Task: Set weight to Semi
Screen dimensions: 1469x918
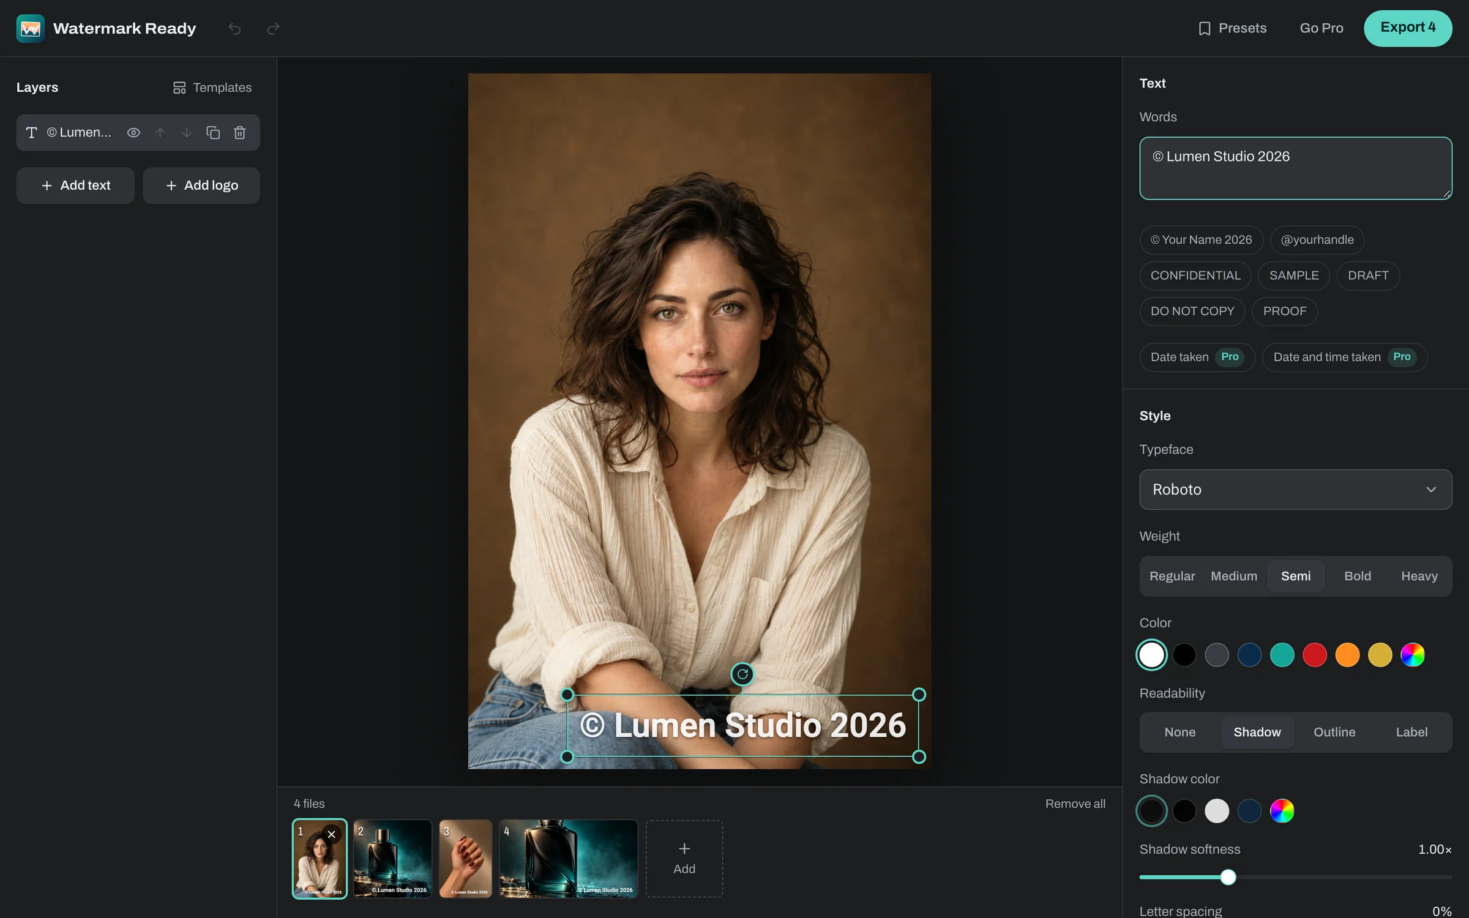Action: pyautogui.click(x=1296, y=576)
